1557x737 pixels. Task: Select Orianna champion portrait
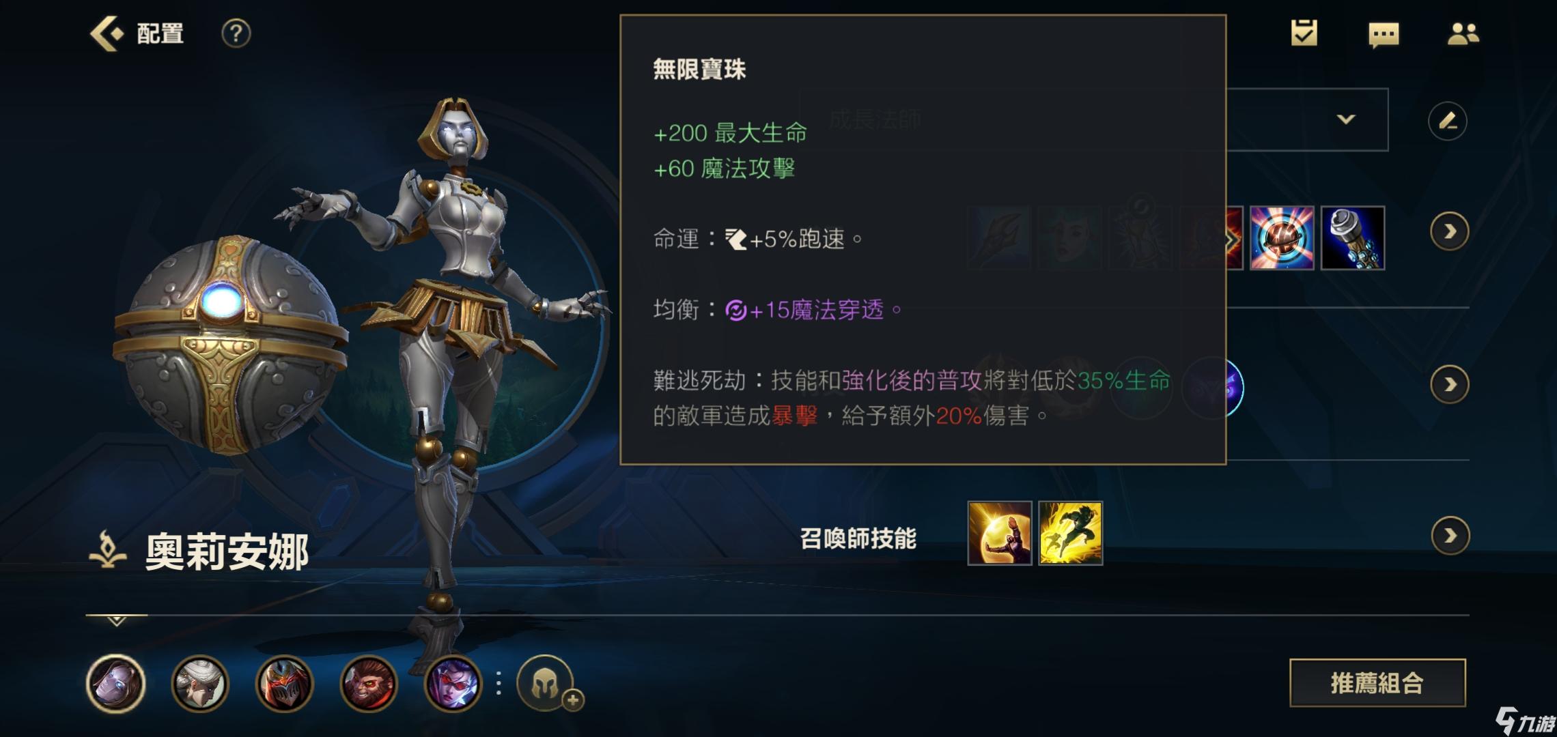(116, 684)
